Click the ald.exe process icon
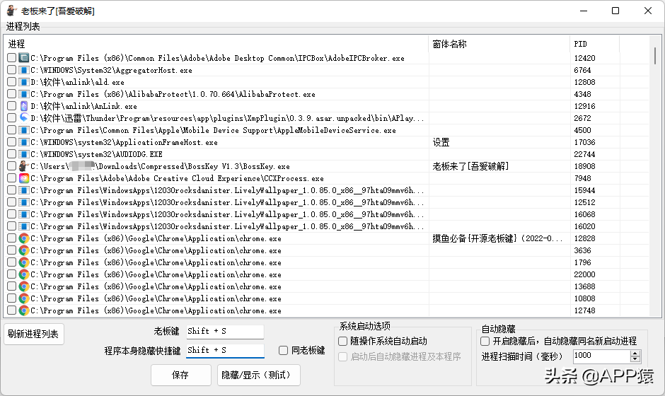The image size is (665, 396). pos(24,82)
